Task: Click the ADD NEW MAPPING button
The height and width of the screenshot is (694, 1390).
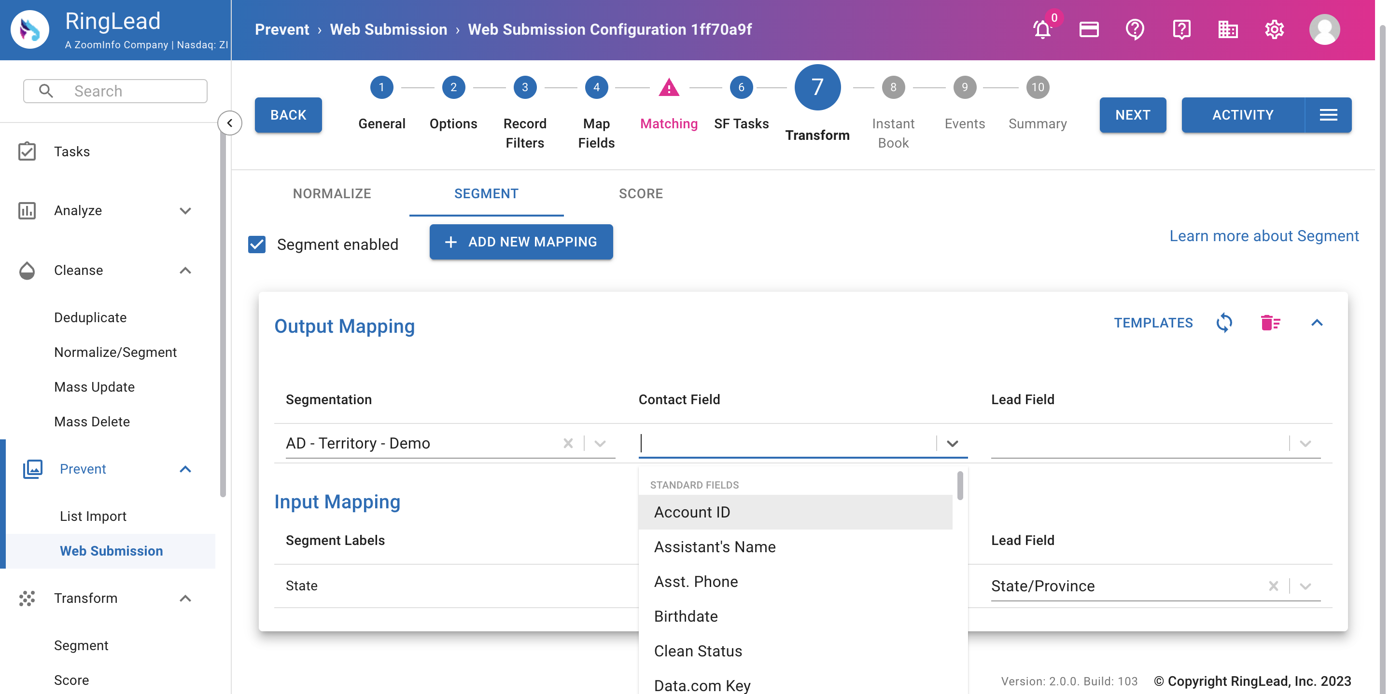Action: pos(521,242)
